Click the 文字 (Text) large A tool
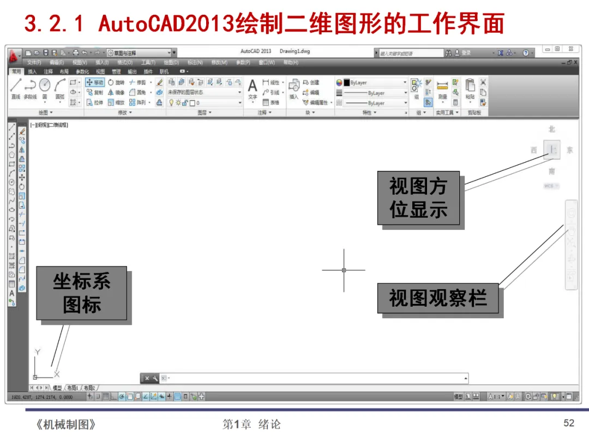 coord(253,89)
